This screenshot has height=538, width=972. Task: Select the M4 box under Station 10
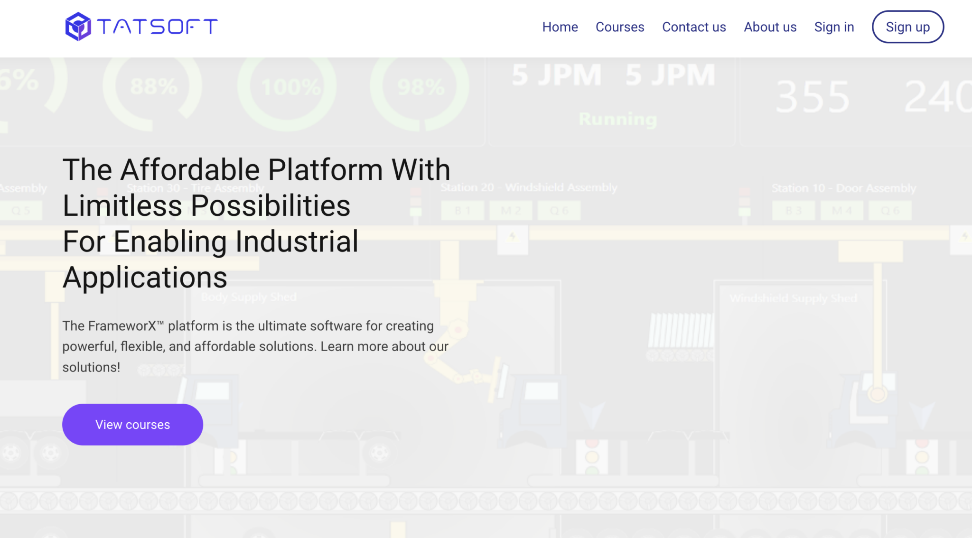pyautogui.click(x=841, y=211)
